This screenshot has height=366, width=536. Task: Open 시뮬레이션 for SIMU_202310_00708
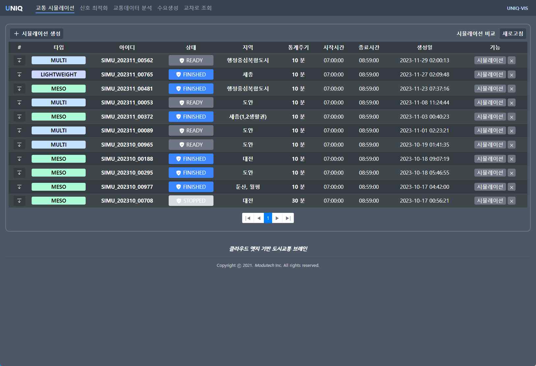tap(490, 201)
